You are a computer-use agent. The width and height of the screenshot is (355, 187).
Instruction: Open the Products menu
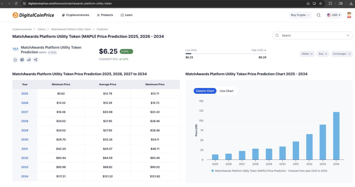(x=105, y=15)
